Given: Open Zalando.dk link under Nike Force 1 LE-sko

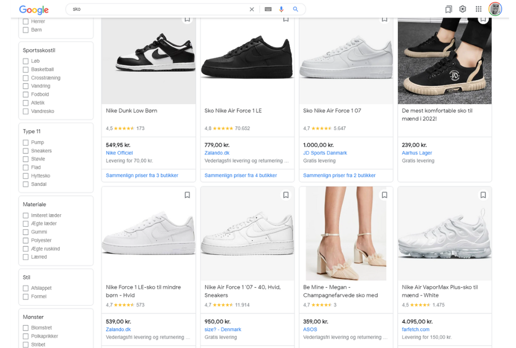Looking at the screenshot, I should (118, 329).
